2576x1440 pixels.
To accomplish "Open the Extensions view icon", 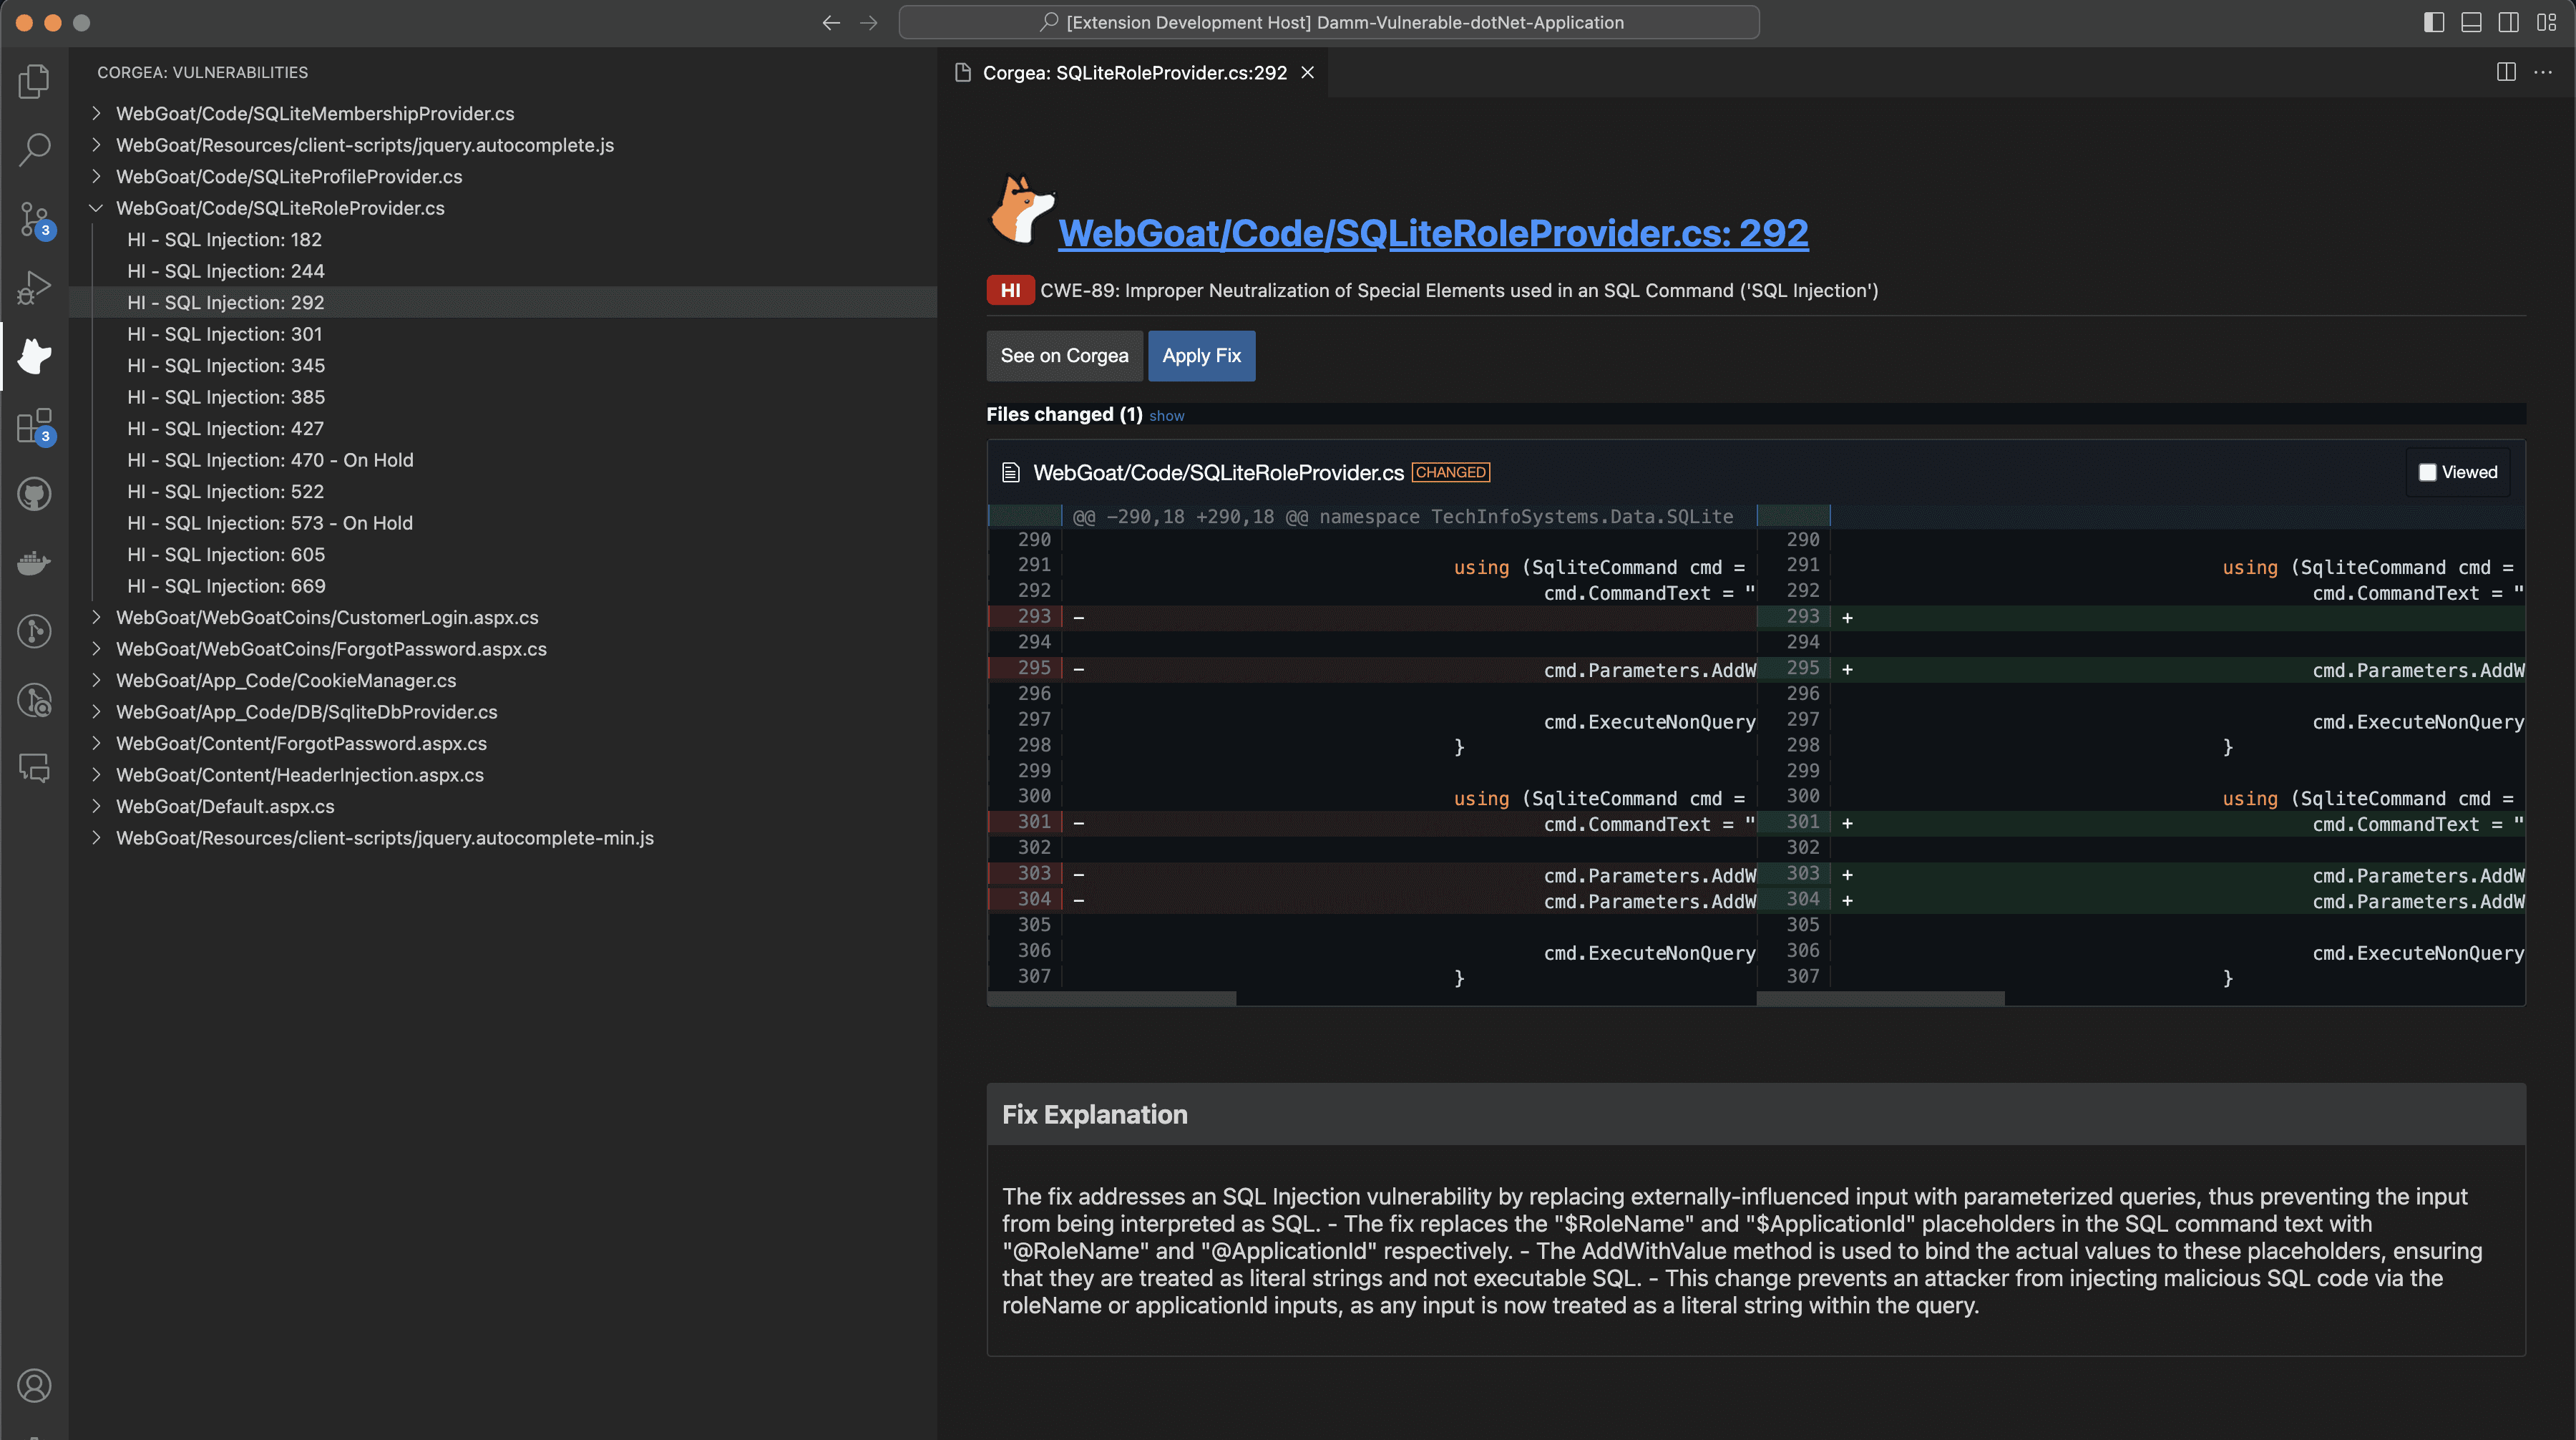I will [34, 426].
